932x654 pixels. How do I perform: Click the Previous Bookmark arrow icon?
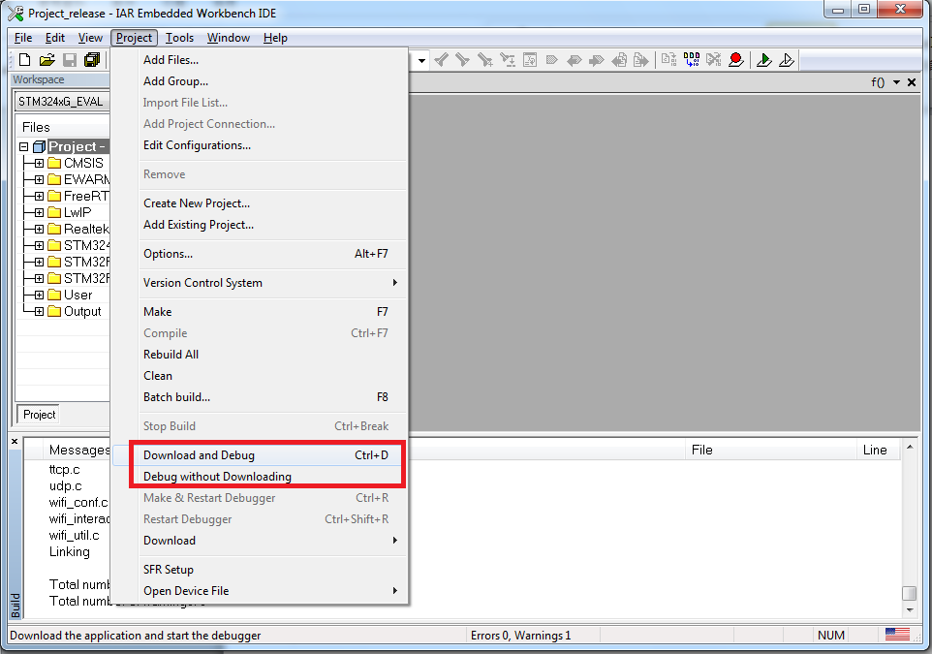click(575, 59)
